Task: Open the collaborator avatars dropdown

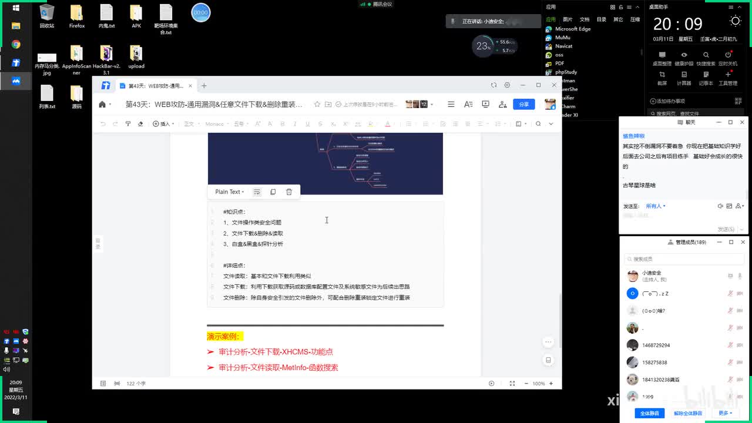Action: [x=419, y=104]
